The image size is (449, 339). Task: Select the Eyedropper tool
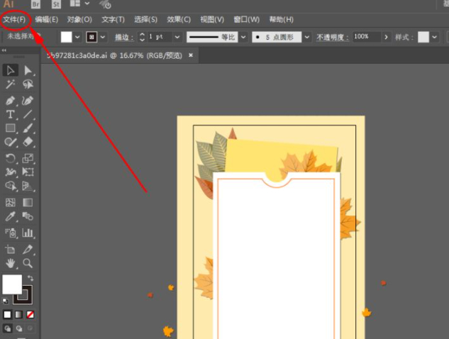pyautogui.click(x=11, y=216)
